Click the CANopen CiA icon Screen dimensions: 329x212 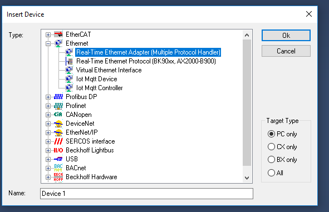coord(58,115)
